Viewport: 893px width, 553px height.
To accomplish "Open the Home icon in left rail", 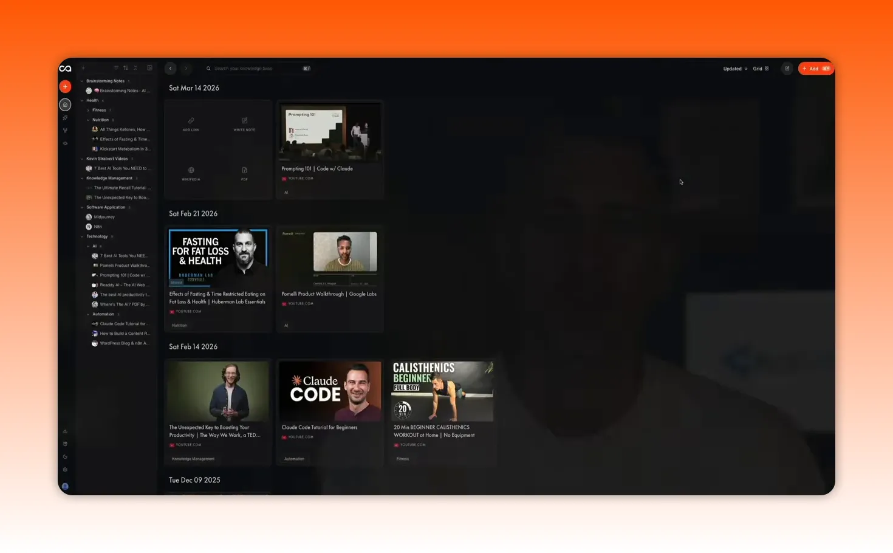I will (65, 105).
